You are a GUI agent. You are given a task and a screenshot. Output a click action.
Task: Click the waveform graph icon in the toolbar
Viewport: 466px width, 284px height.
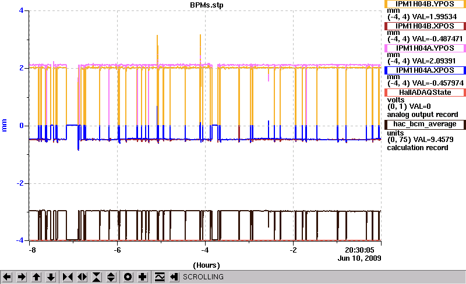tap(160, 277)
